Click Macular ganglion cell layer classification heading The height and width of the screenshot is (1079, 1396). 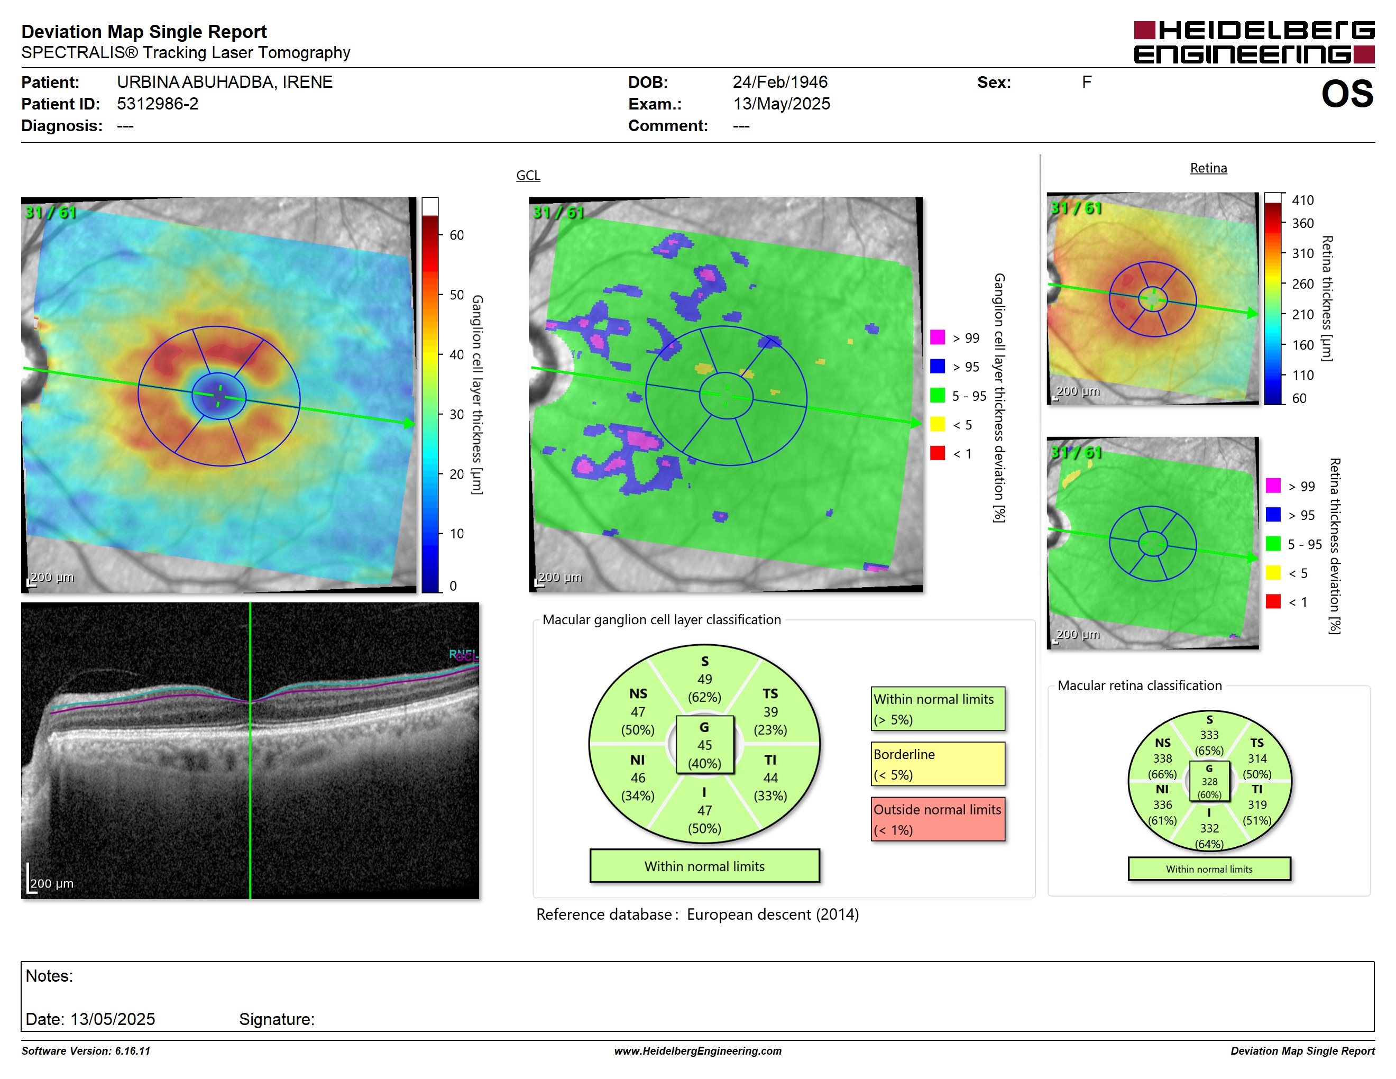(x=662, y=619)
